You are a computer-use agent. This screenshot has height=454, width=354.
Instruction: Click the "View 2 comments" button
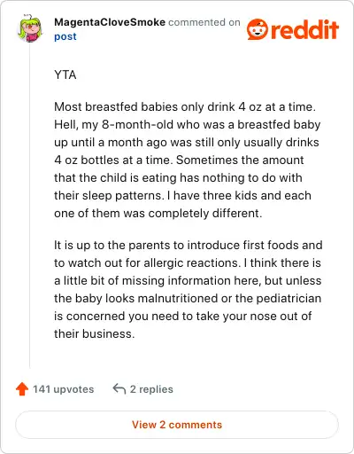tap(177, 425)
